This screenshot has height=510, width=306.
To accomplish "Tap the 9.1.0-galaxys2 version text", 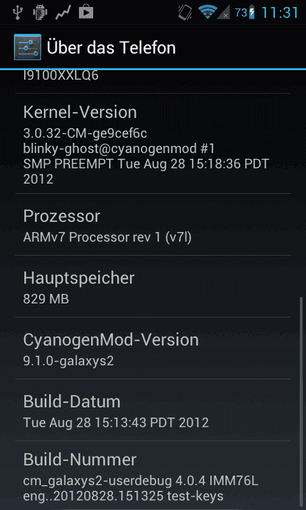I will tap(69, 361).
